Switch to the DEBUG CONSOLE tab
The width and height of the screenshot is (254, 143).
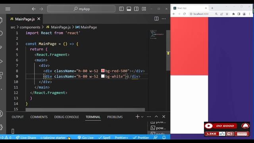66,117
